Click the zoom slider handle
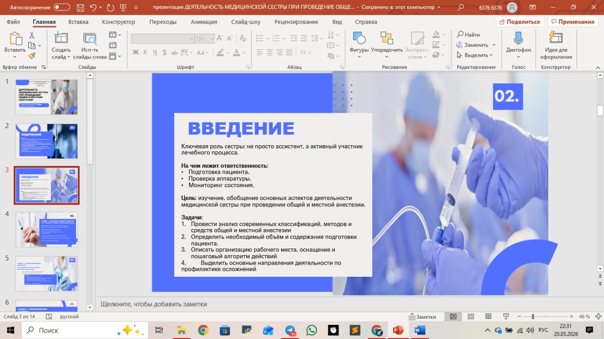This screenshot has width=604, height=339. click(533, 317)
